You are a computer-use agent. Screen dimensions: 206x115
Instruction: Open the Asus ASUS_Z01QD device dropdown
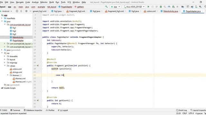[x=134, y=7]
